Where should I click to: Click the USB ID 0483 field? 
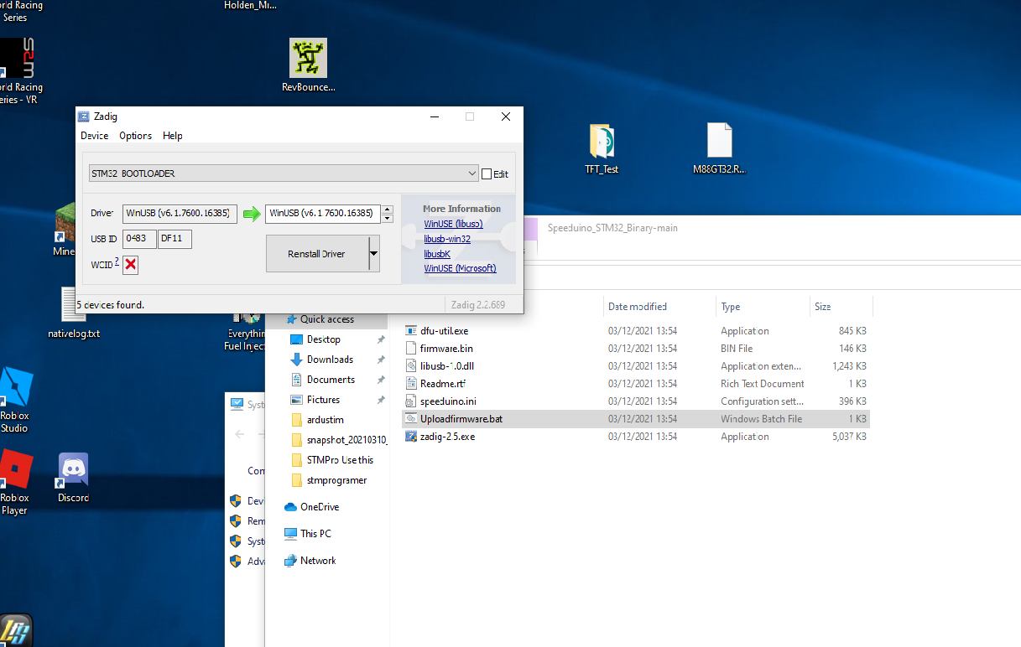click(x=139, y=239)
